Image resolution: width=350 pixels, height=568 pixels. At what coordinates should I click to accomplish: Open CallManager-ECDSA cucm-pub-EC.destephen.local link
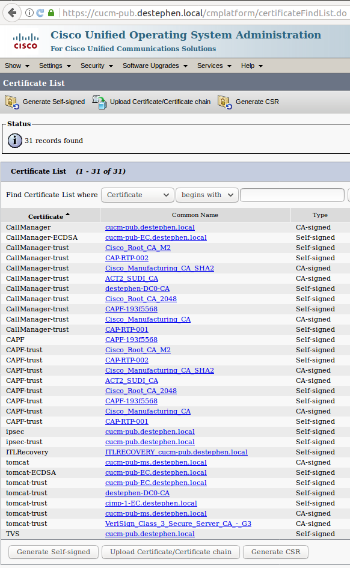pos(156,237)
